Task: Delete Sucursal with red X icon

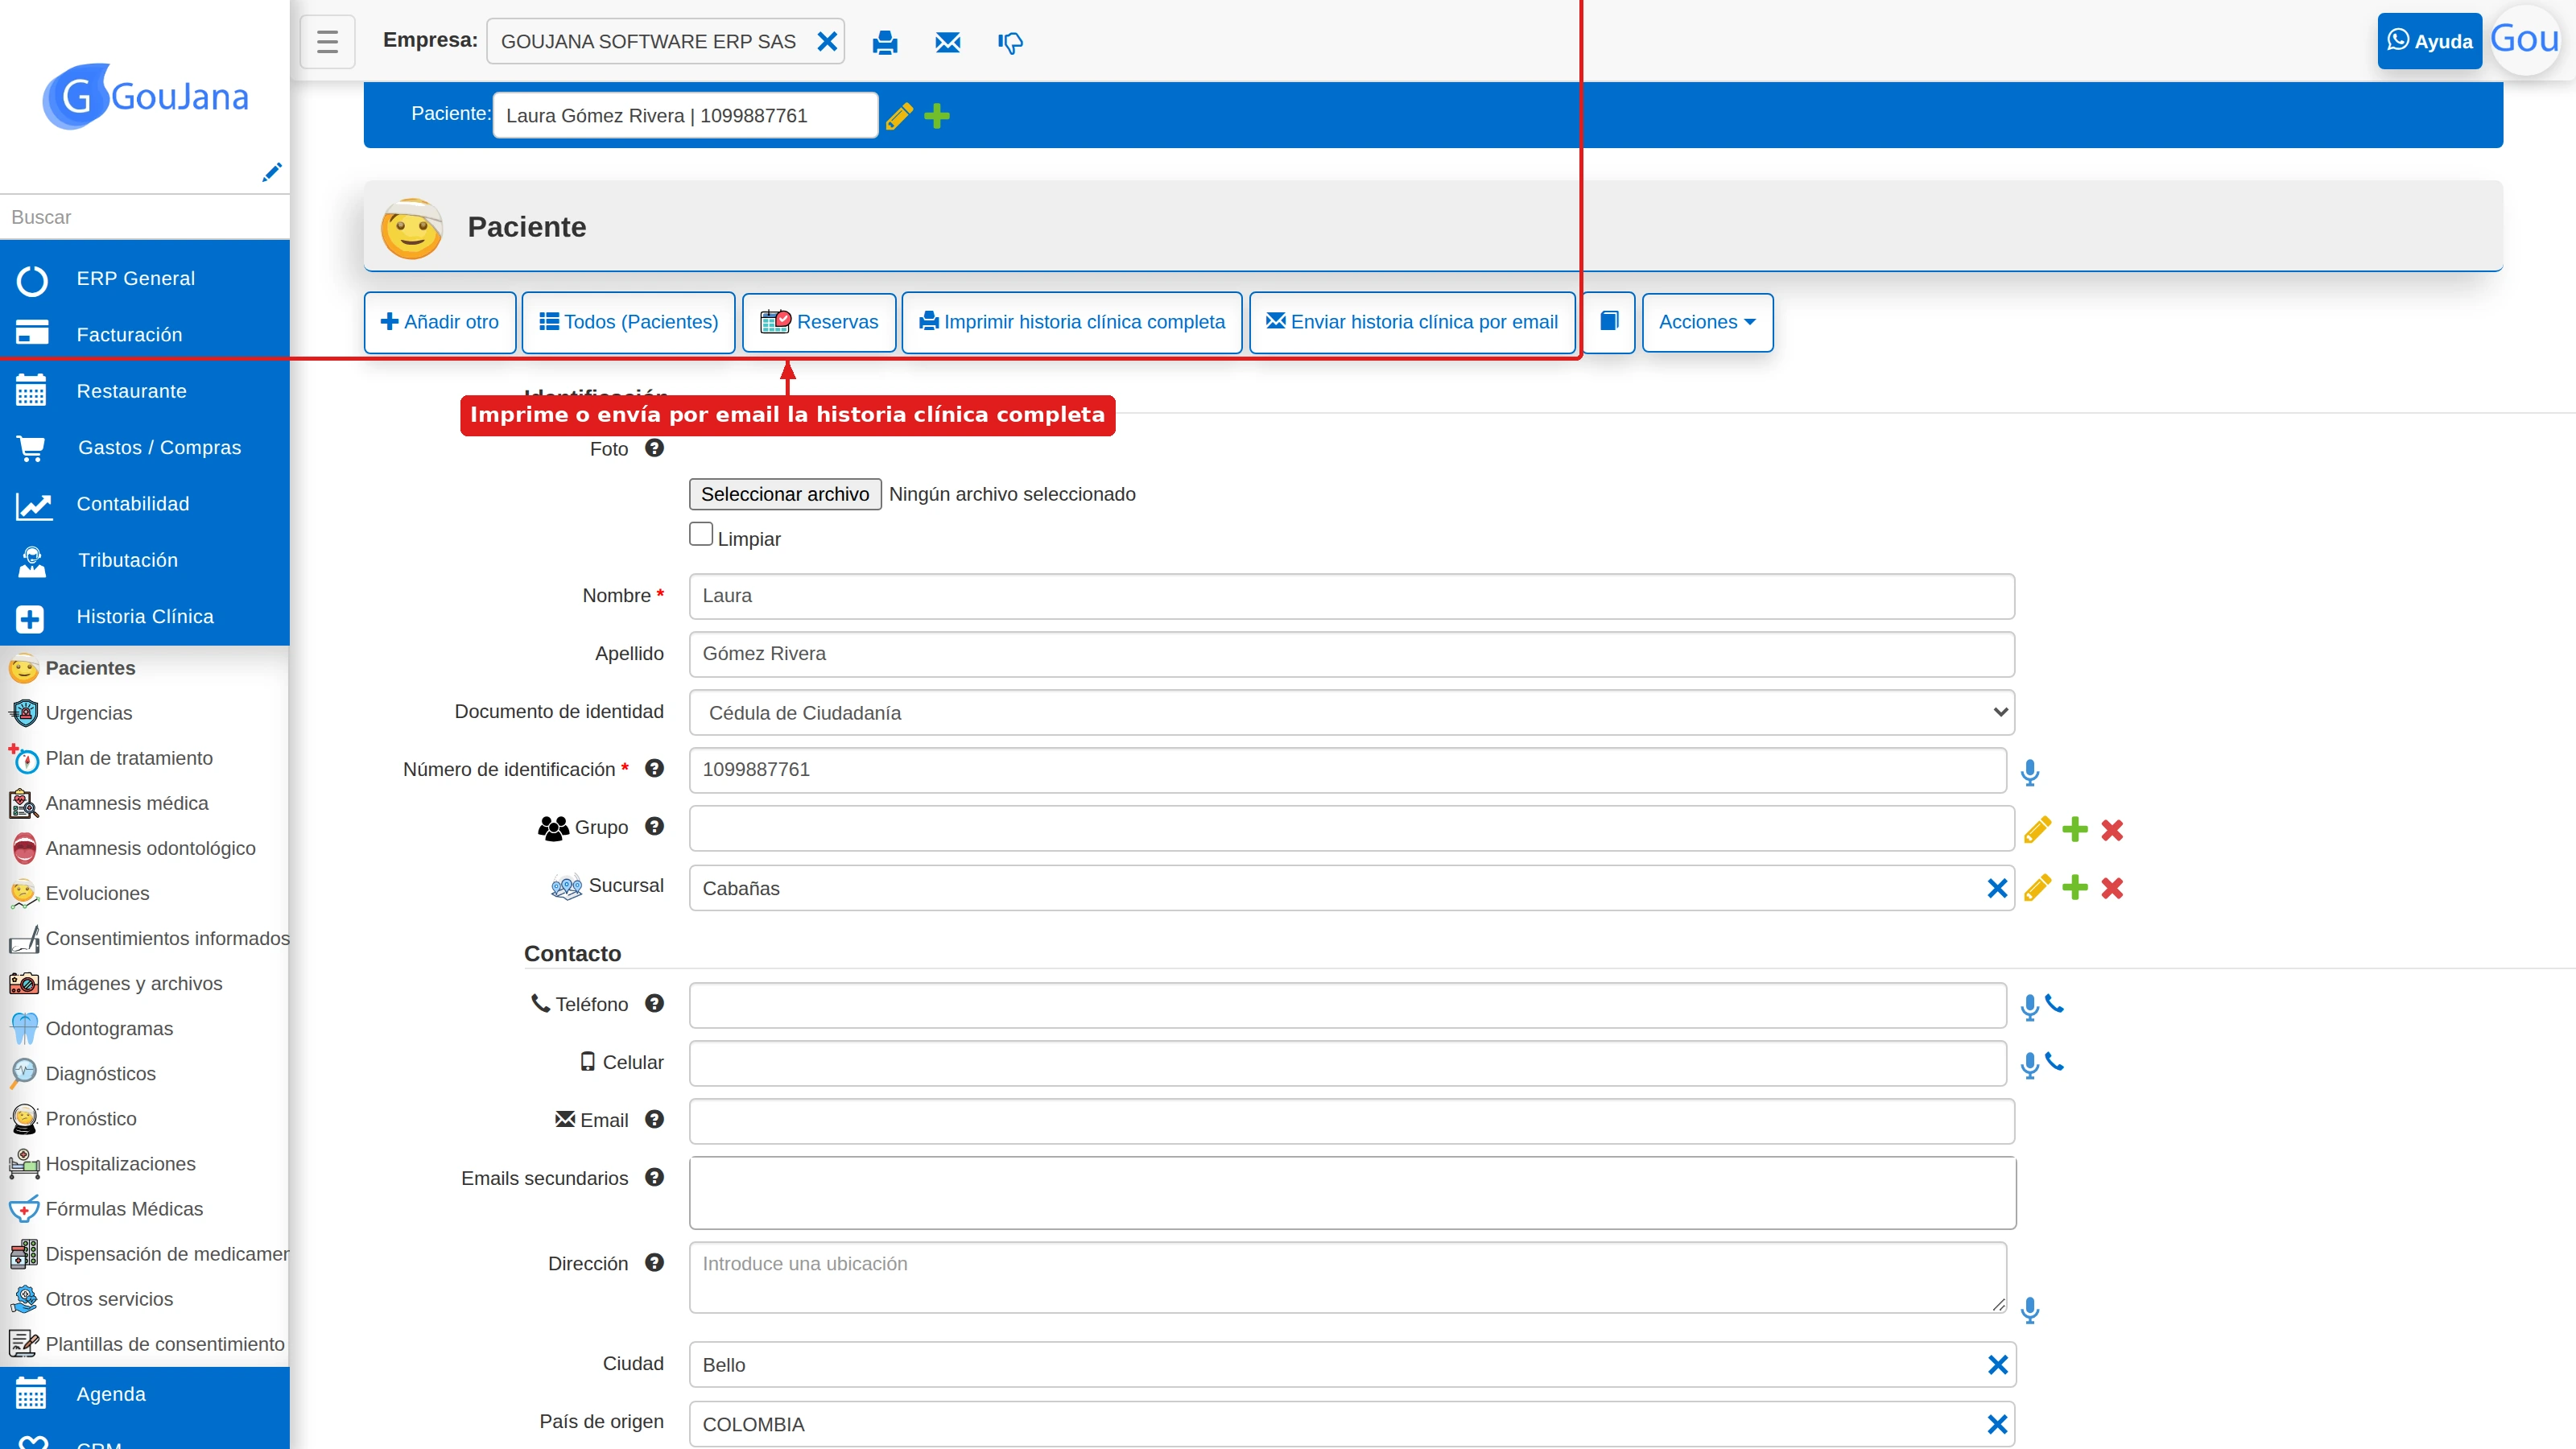Action: click(x=2112, y=888)
